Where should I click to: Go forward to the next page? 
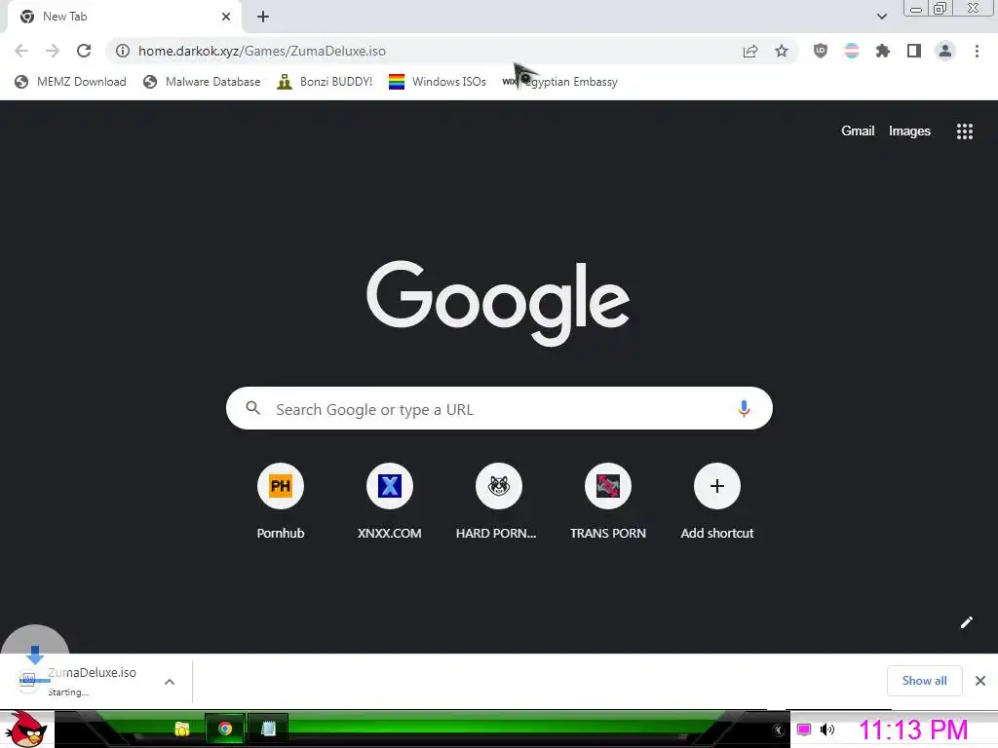pos(53,51)
